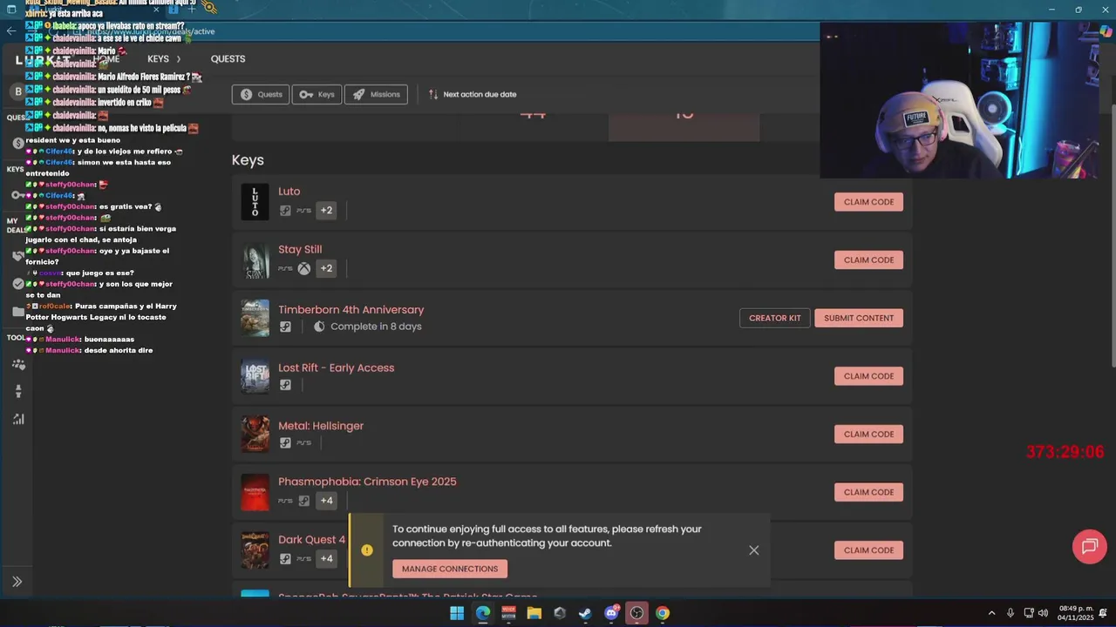Viewport: 1116px width, 627px height.
Task: Click the clock icon beside Complete in 8 days
Action: coord(319,327)
